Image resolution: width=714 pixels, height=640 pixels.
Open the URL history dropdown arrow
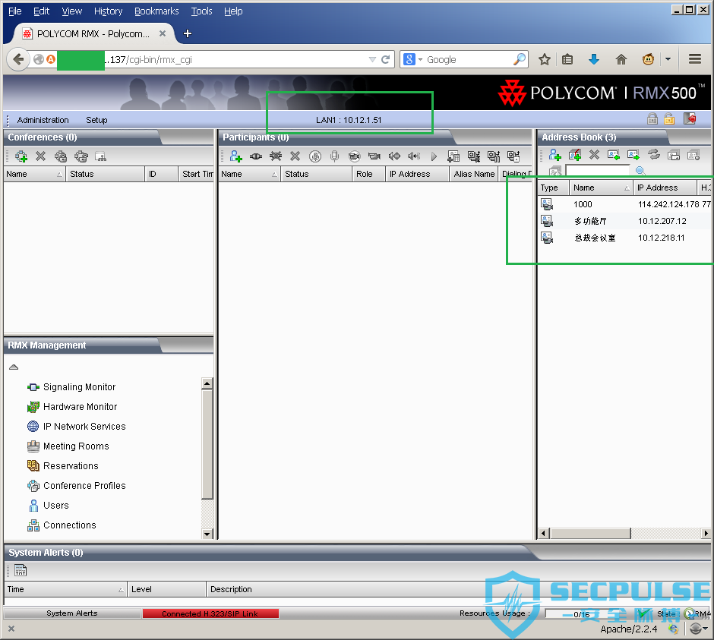pyautogui.click(x=372, y=60)
